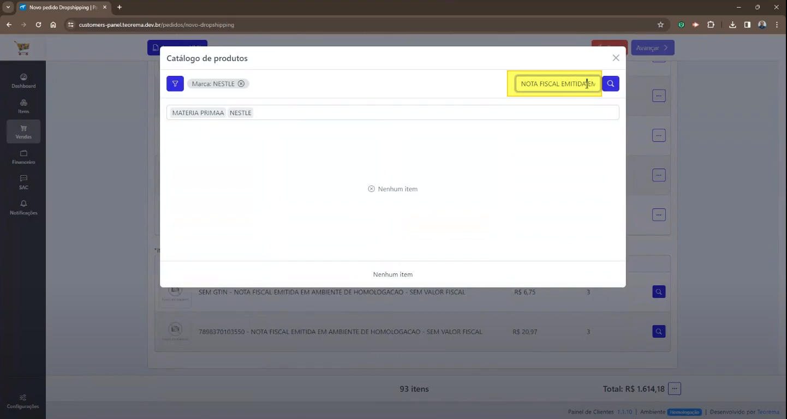This screenshot has height=419, width=787.
Task: Search product for the 7898370103550 row
Action: point(659,331)
